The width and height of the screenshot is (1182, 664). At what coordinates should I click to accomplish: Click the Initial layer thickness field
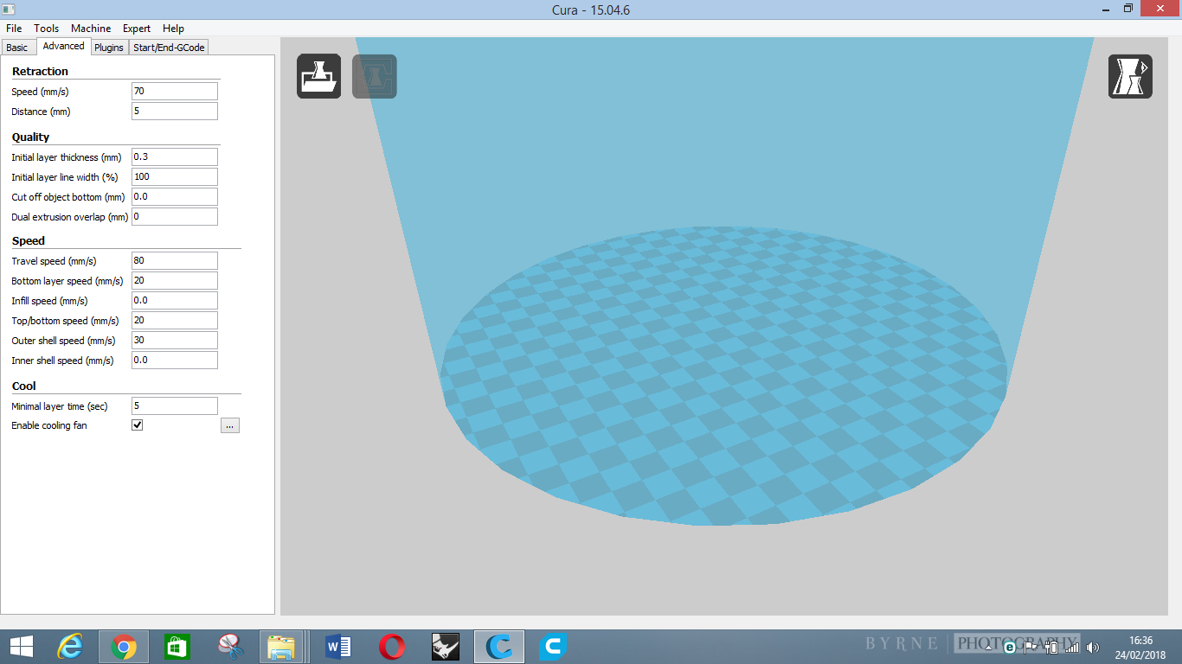[174, 157]
